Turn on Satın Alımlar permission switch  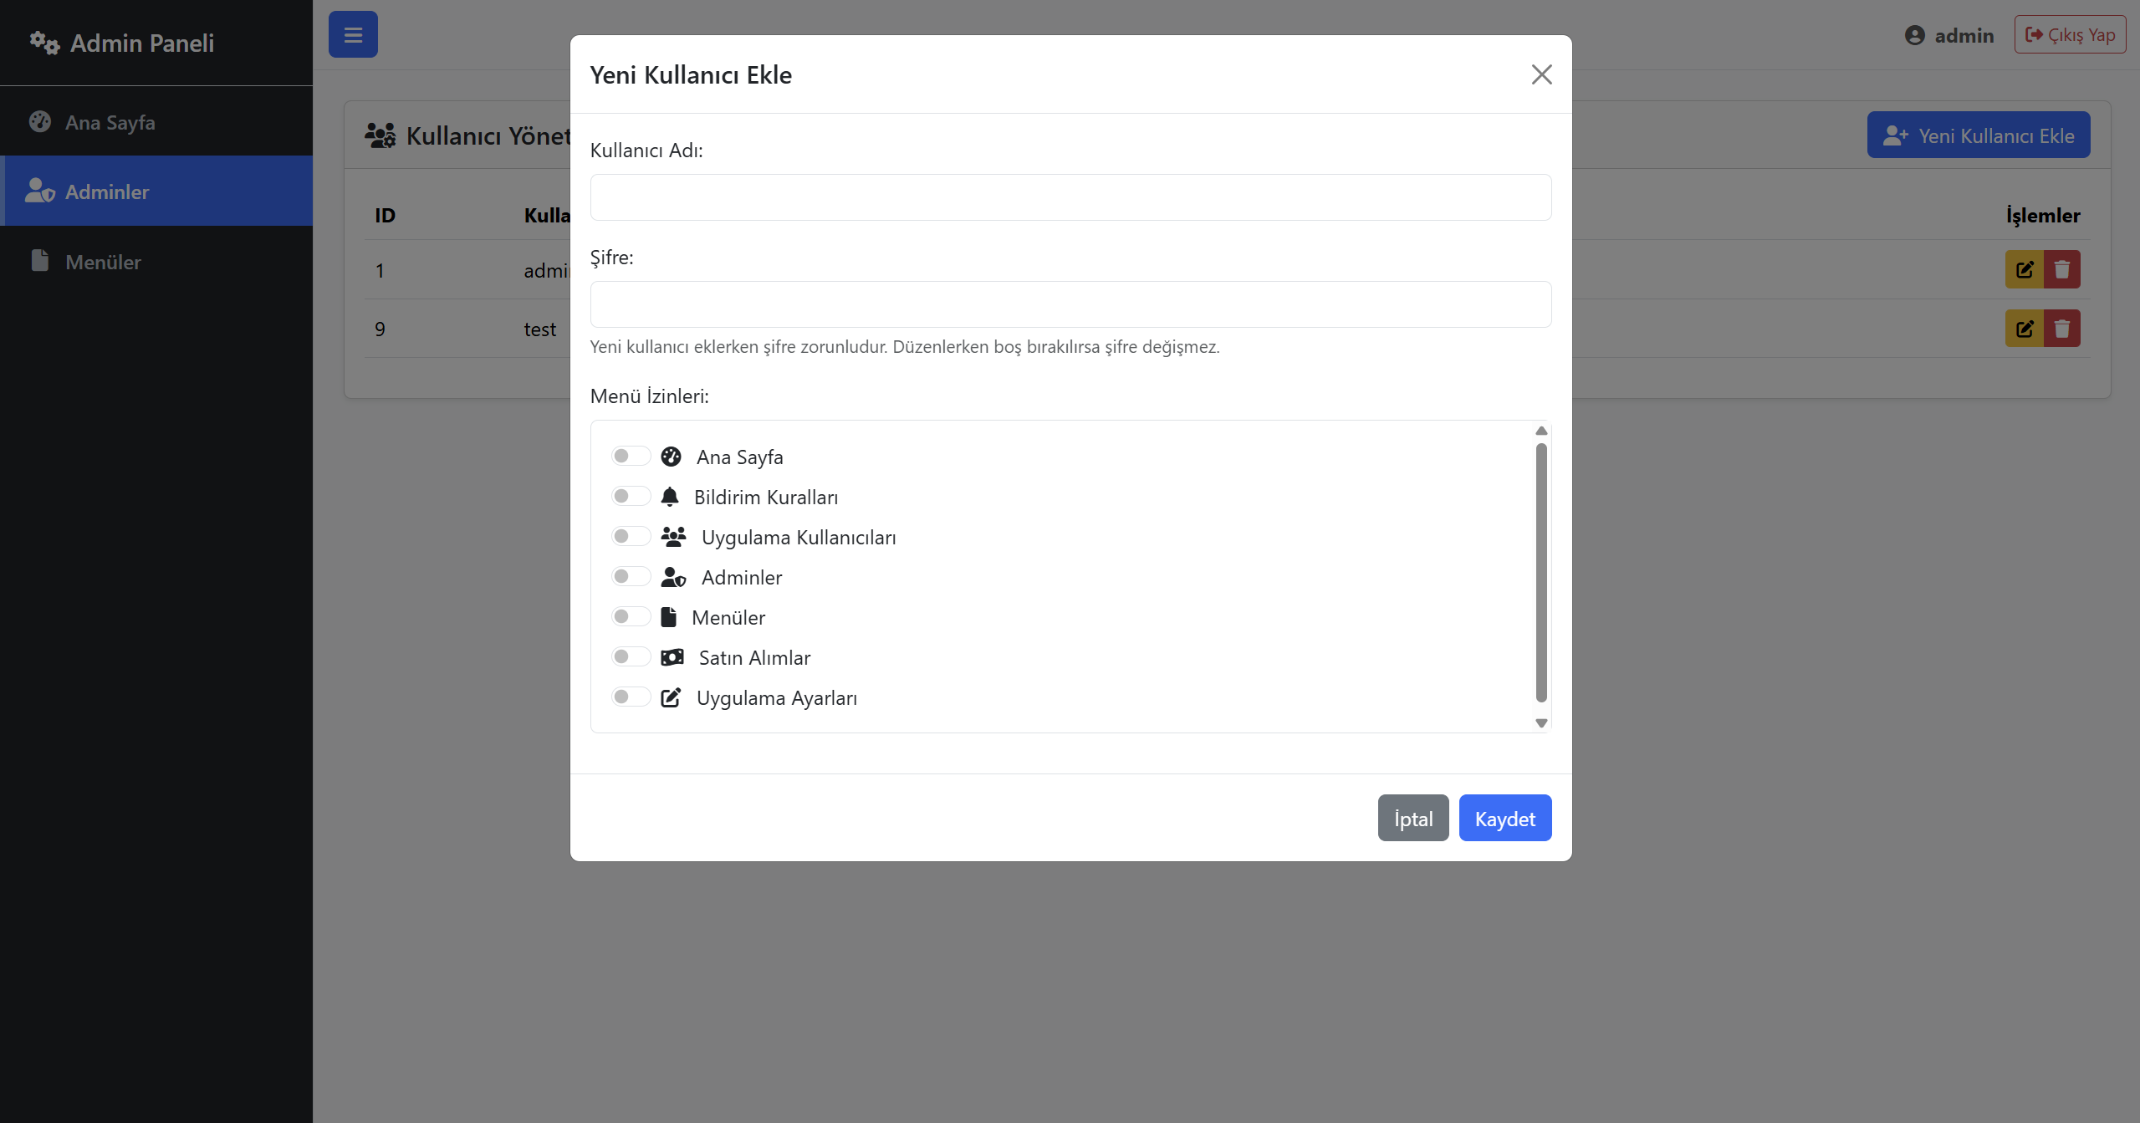pyautogui.click(x=631, y=656)
